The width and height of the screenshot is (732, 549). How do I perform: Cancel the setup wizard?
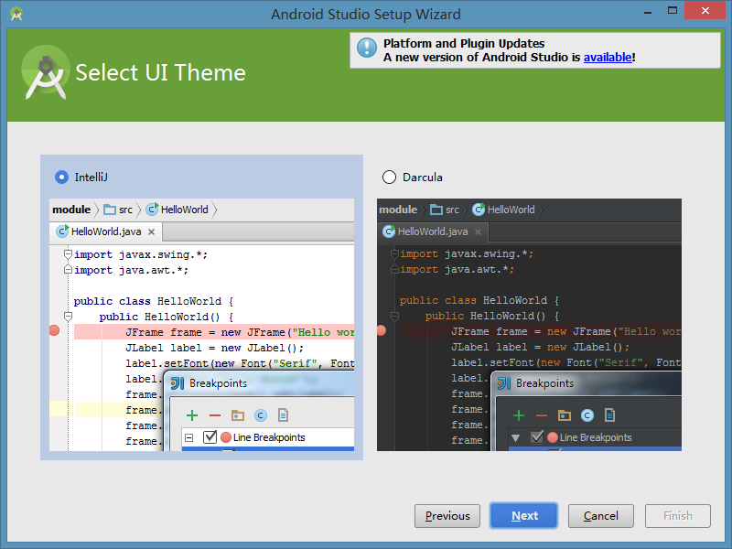coord(601,516)
